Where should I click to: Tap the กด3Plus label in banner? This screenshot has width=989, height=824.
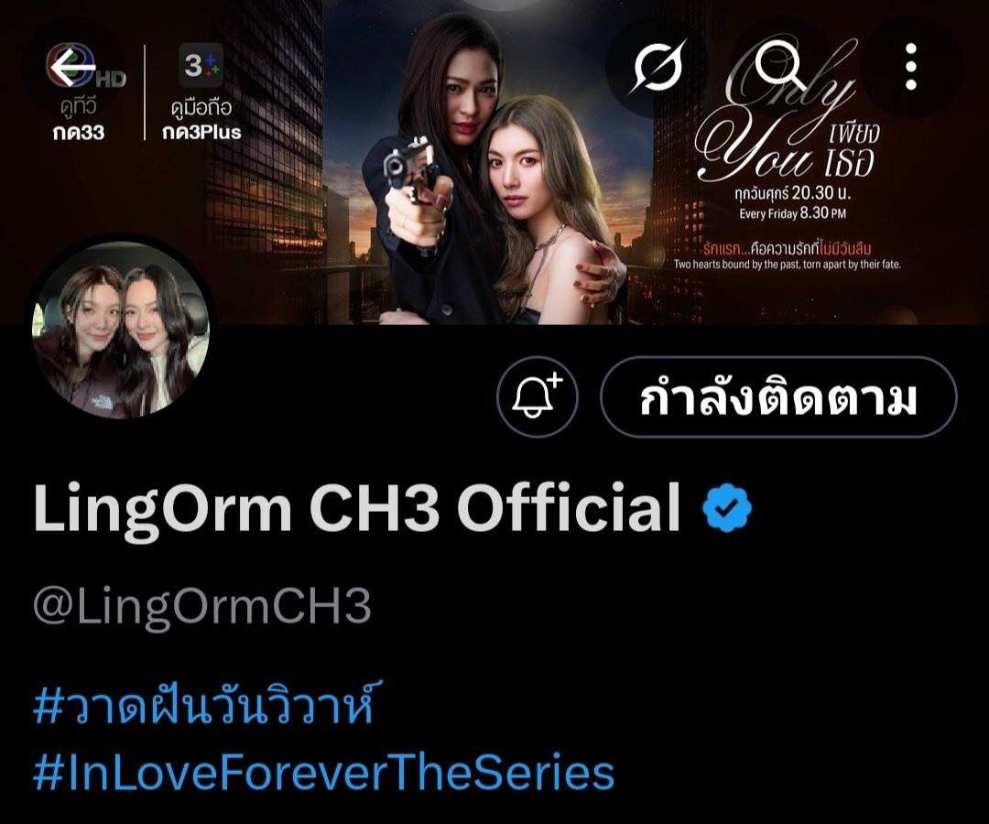[x=201, y=133]
